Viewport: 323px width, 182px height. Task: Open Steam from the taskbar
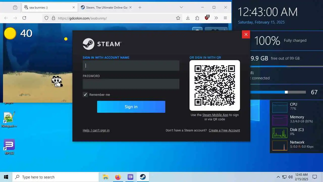click(143, 177)
